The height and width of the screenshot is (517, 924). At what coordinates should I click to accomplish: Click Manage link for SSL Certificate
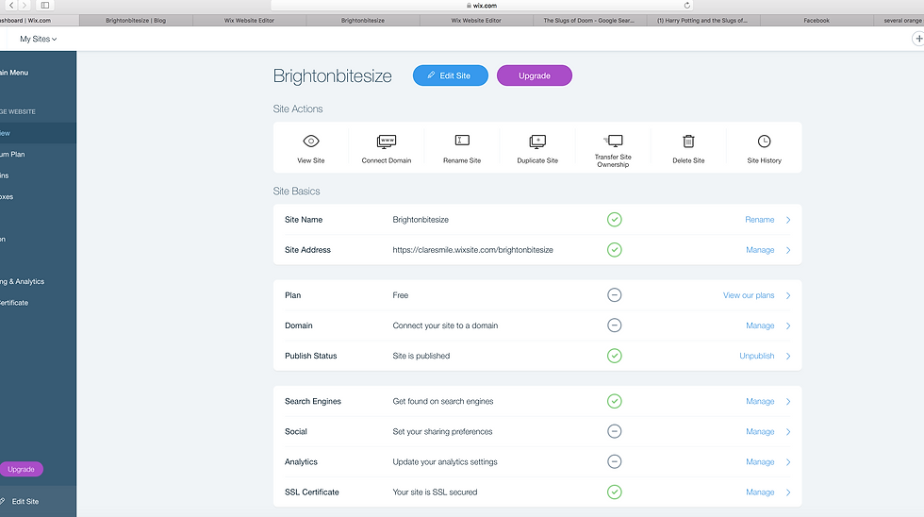(x=760, y=492)
